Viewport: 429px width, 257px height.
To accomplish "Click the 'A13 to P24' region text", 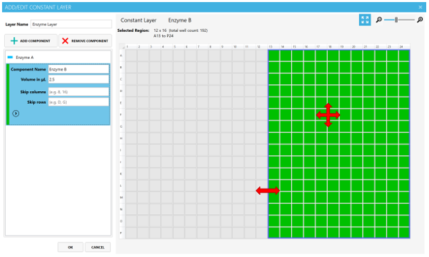I will (x=164, y=36).
